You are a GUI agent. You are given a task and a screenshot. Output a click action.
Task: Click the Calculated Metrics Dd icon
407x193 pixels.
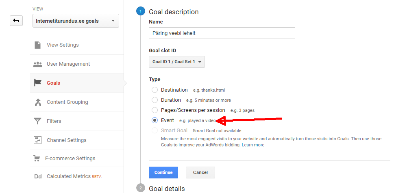pos(37,176)
